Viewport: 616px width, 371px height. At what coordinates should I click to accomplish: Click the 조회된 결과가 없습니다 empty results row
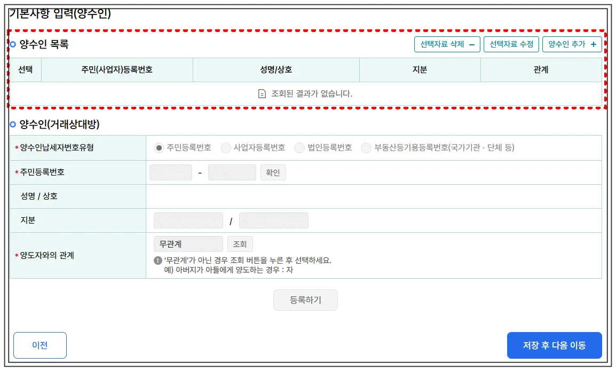[308, 92]
